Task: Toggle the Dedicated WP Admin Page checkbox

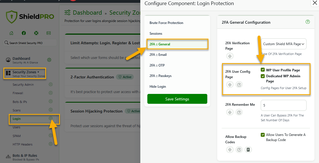Action: point(263,76)
